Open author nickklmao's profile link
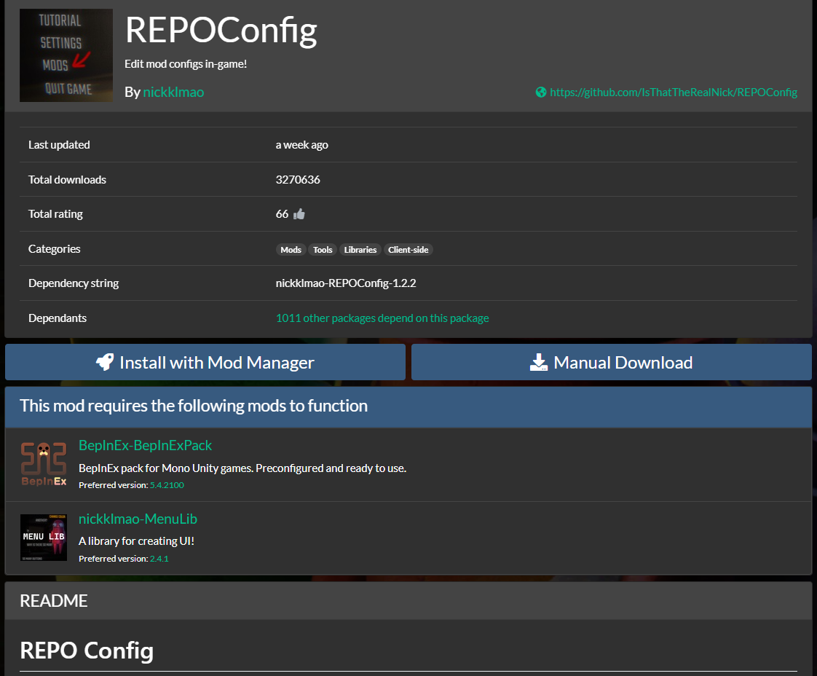The image size is (817, 676). coord(173,93)
